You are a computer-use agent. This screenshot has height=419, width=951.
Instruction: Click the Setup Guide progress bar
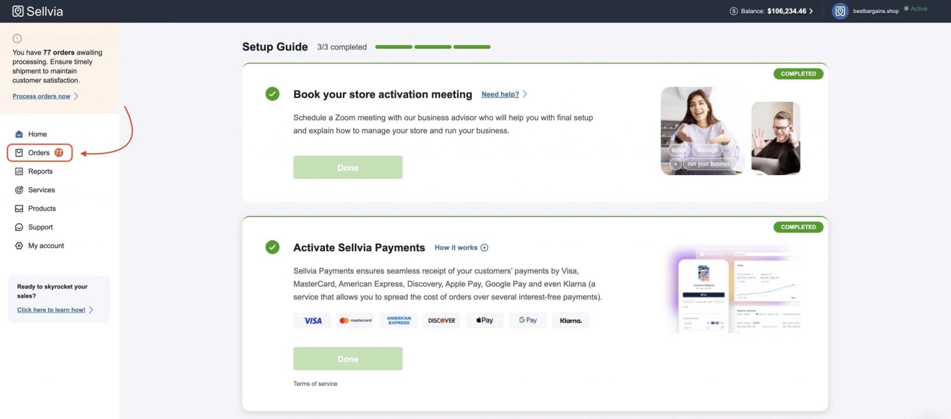pyautogui.click(x=433, y=46)
